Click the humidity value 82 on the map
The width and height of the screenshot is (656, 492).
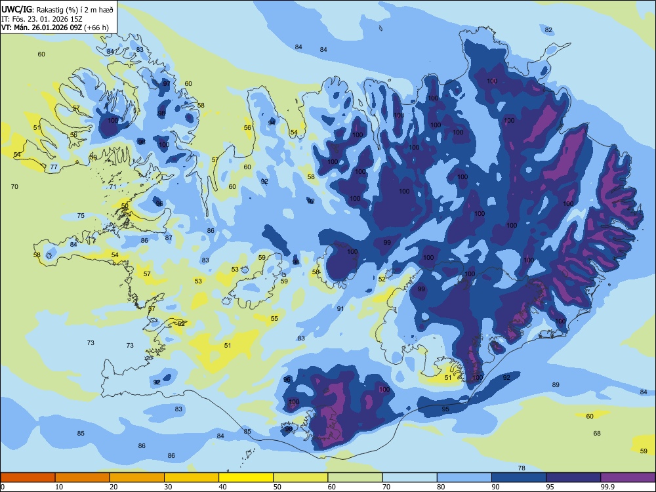pyautogui.click(x=548, y=30)
